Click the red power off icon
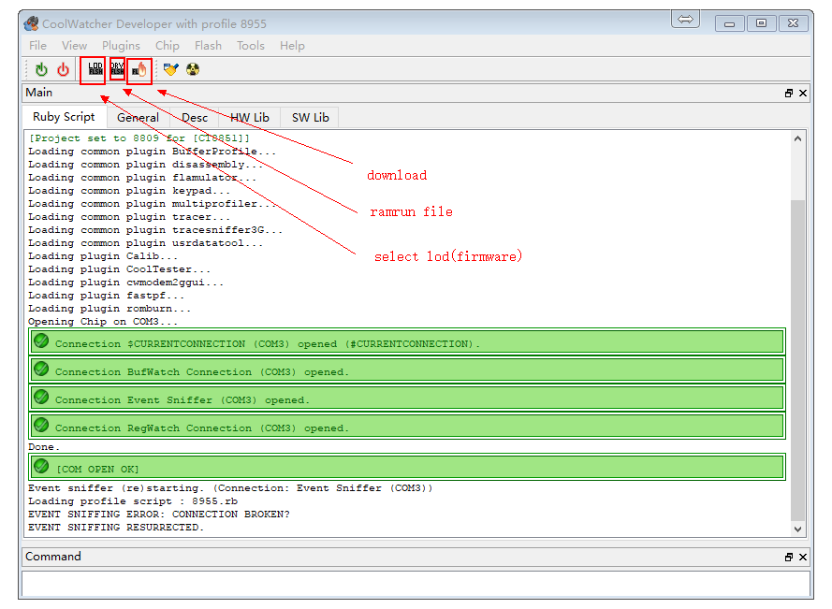Screen dimensions: 832x609 63,69
